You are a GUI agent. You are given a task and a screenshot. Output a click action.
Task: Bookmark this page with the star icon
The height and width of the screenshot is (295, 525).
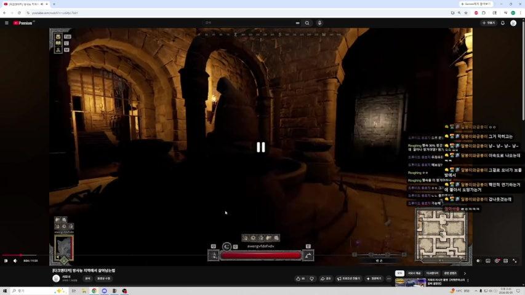coord(466,13)
